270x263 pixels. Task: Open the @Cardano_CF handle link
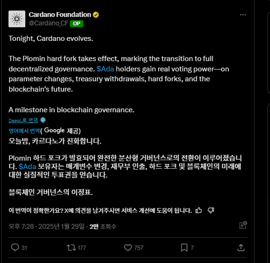[x=49, y=23]
